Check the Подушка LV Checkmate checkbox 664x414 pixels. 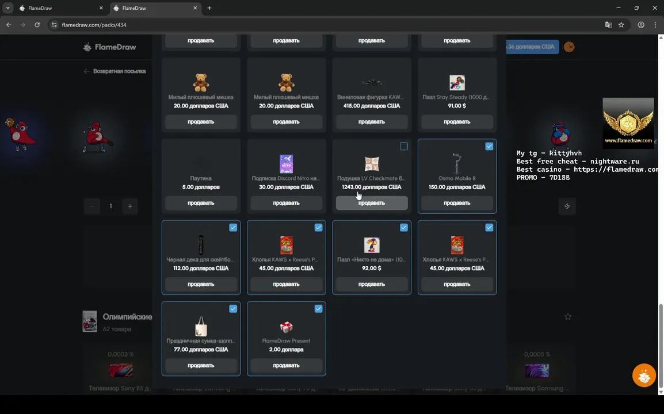(403, 146)
